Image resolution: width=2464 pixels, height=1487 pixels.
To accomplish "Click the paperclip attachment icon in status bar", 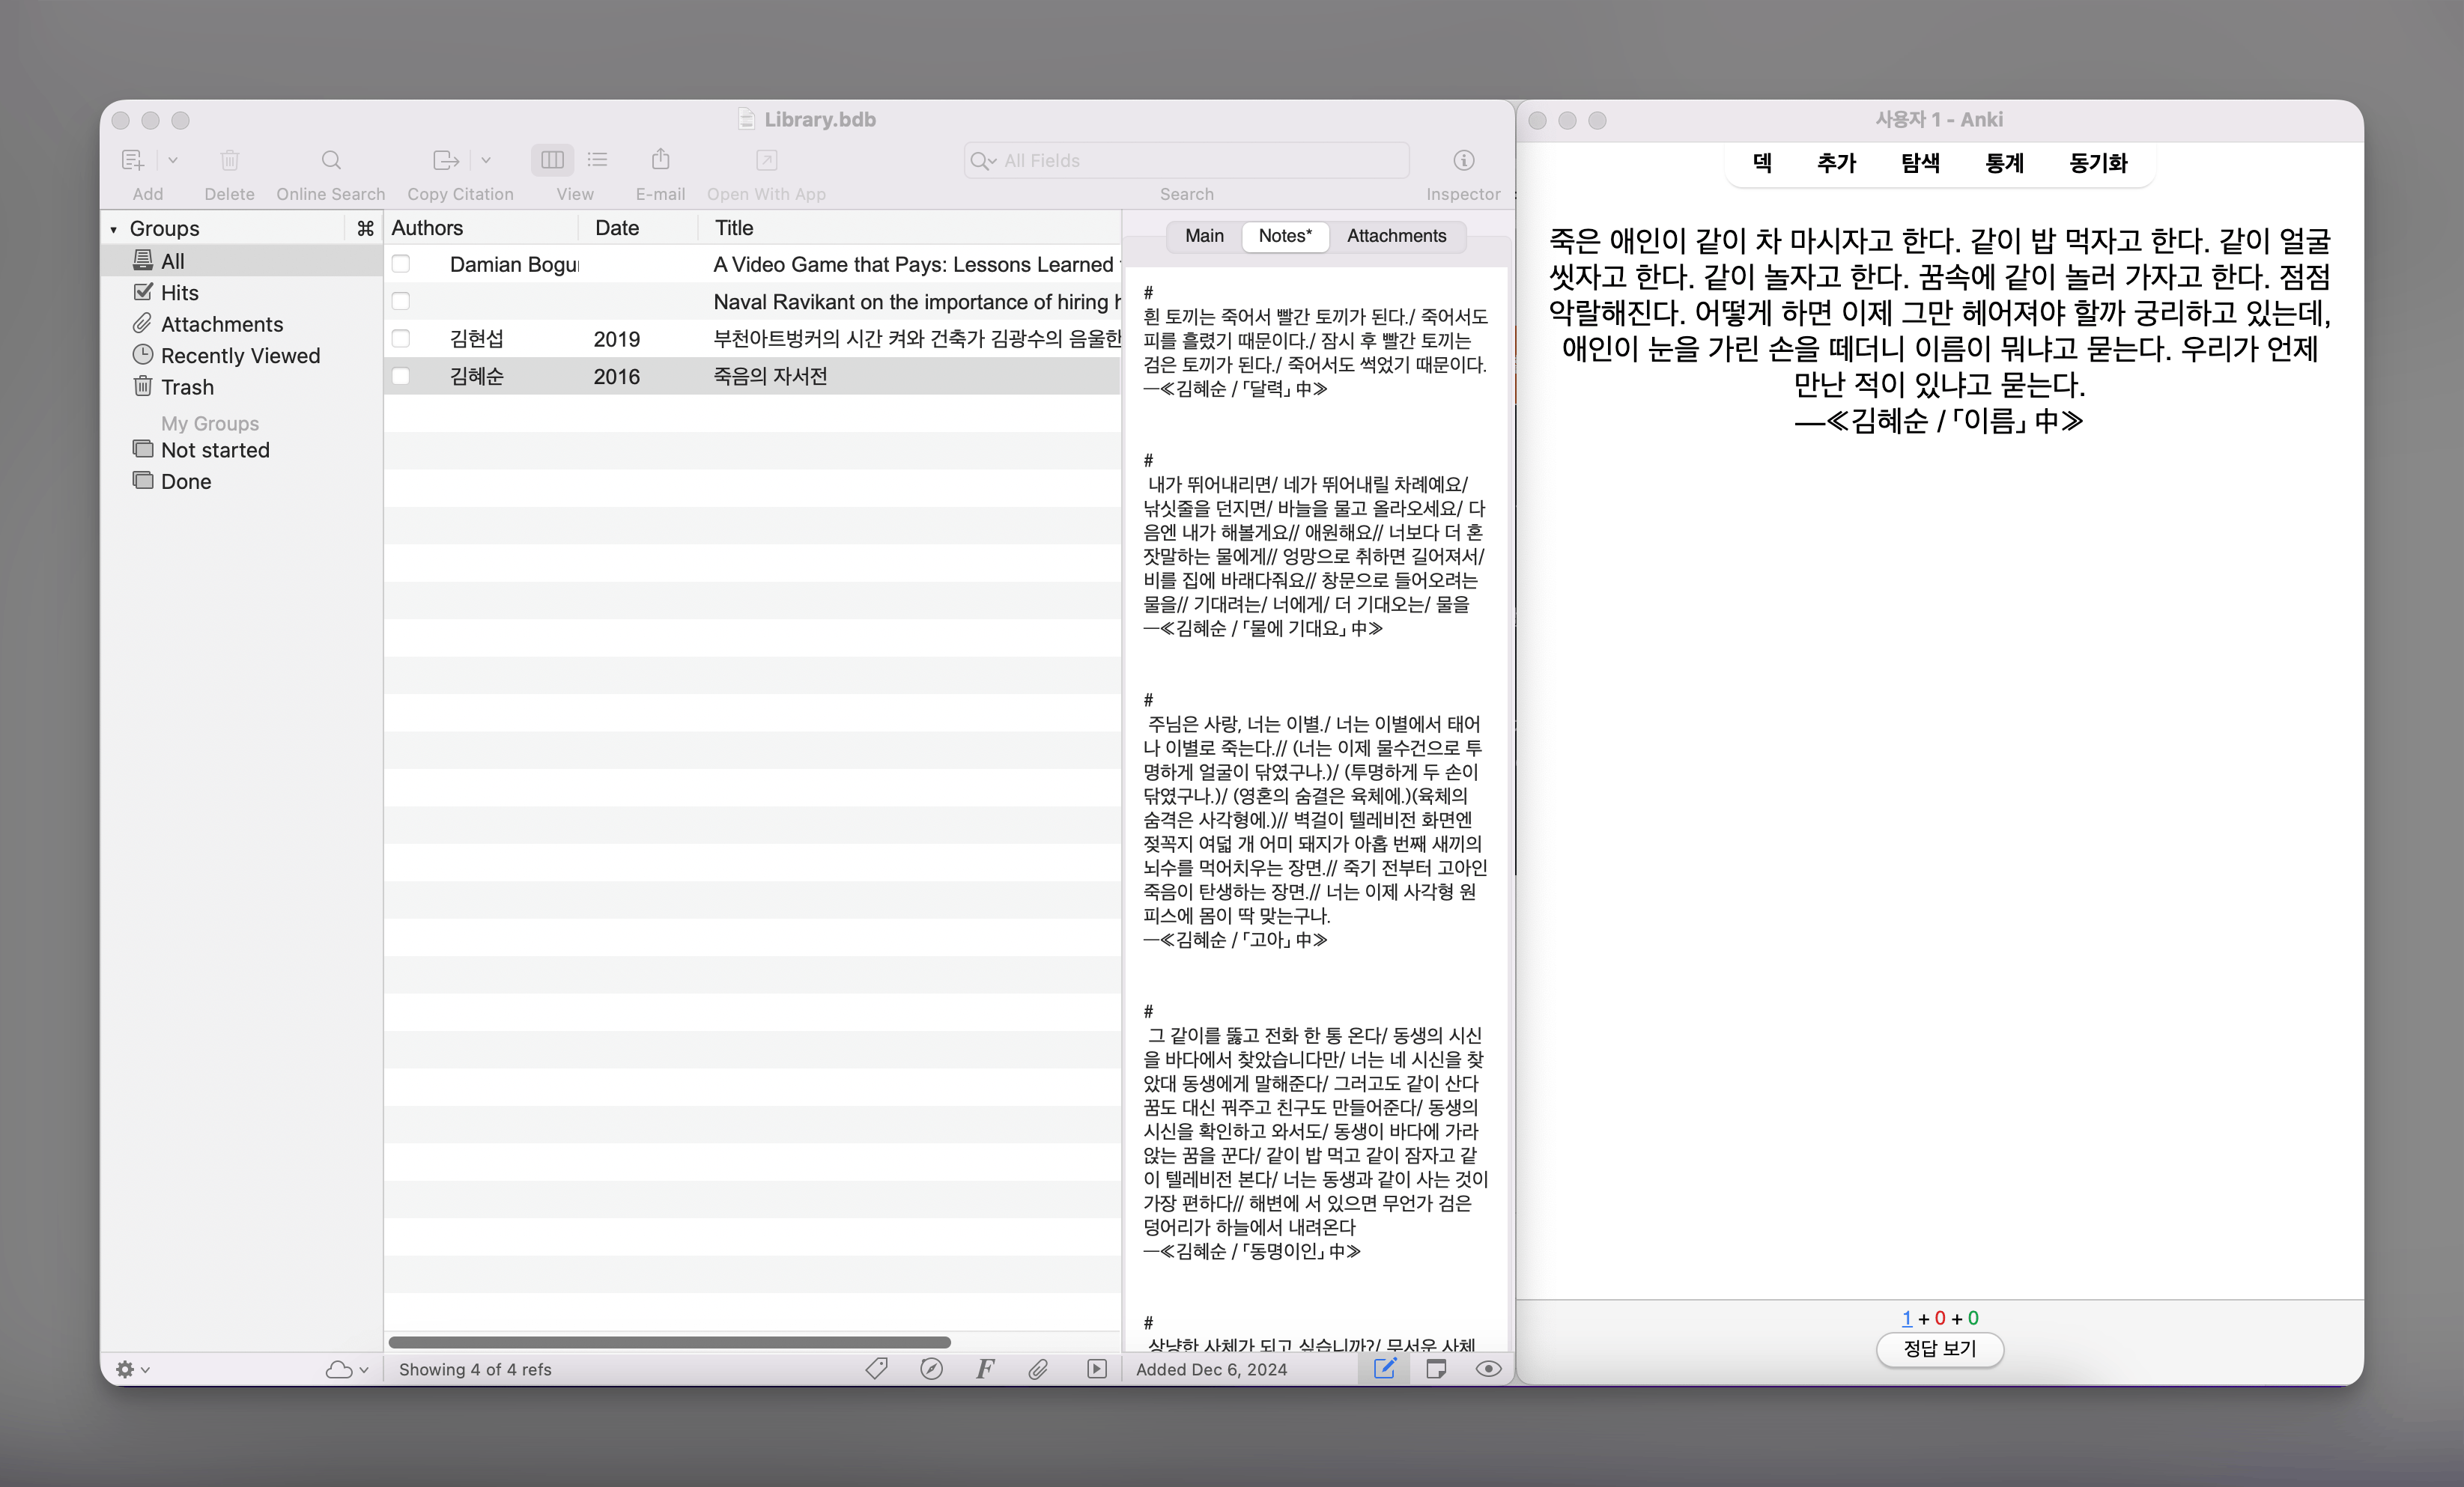I will 1038,1369.
